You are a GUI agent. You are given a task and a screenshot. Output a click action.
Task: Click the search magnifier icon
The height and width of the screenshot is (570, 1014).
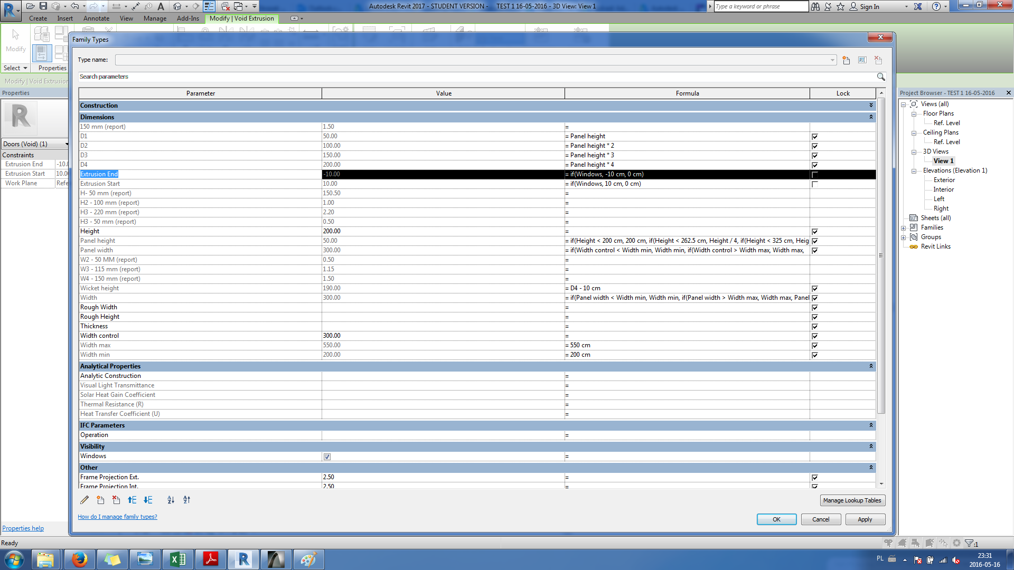click(x=881, y=77)
